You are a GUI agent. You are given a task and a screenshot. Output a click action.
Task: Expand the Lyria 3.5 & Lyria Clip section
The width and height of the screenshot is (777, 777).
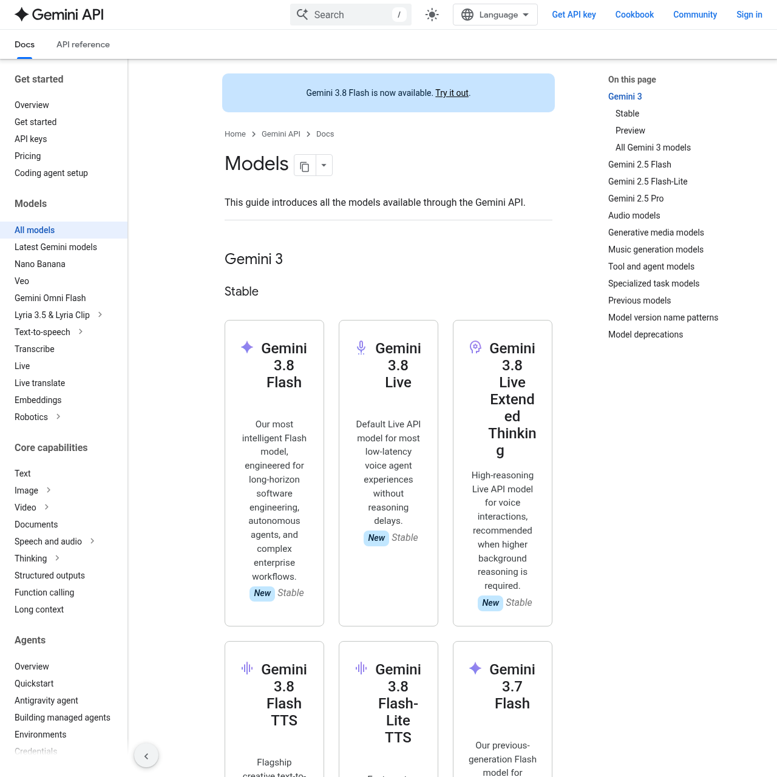pos(100,314)
